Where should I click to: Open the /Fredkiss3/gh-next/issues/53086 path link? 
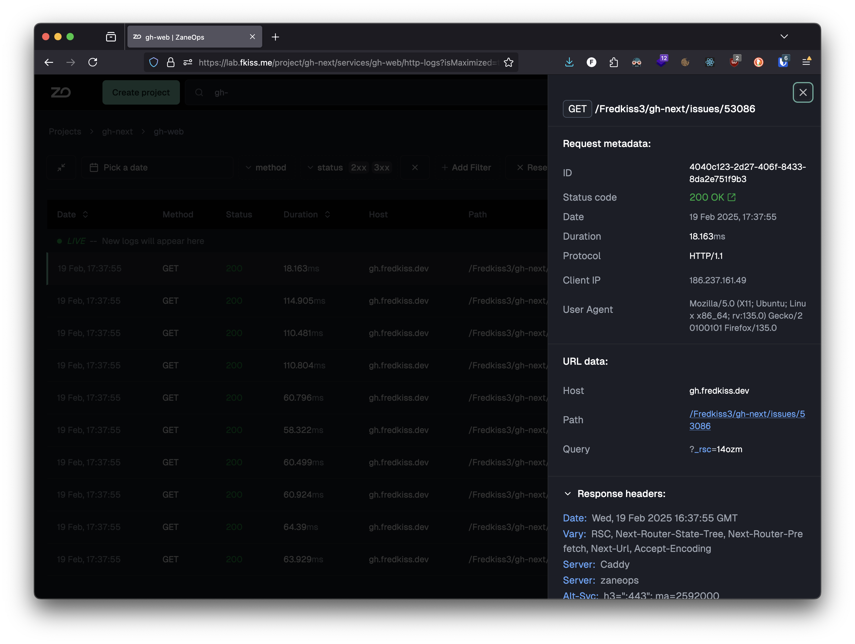click(747, 420)
